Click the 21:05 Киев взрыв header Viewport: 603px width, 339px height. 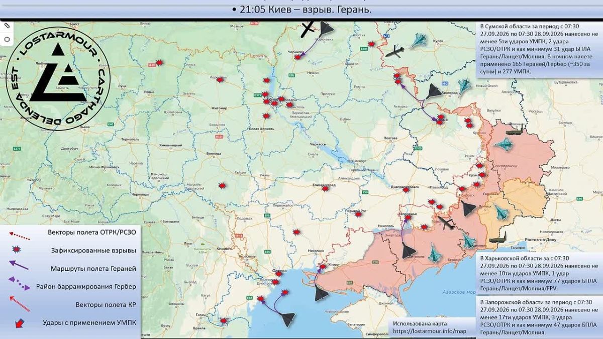coord(301,10)
